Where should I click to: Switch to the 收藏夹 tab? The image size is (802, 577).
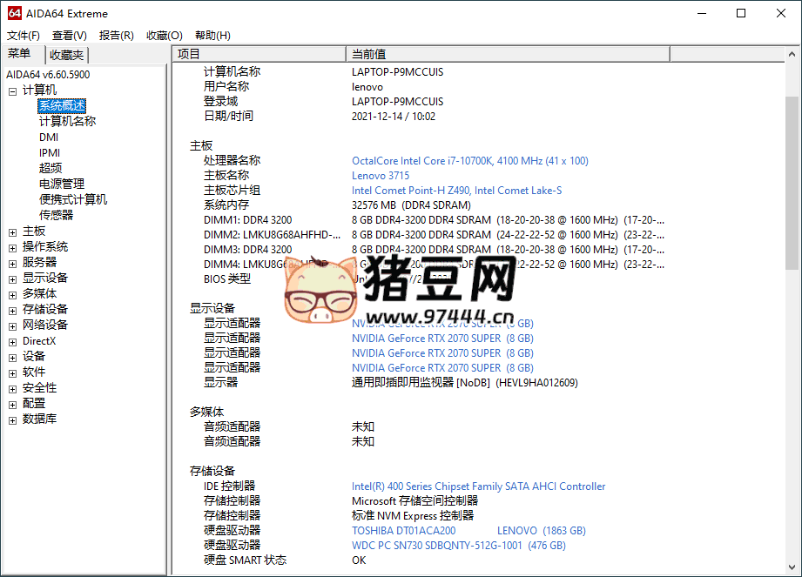[x=66, y=54]
